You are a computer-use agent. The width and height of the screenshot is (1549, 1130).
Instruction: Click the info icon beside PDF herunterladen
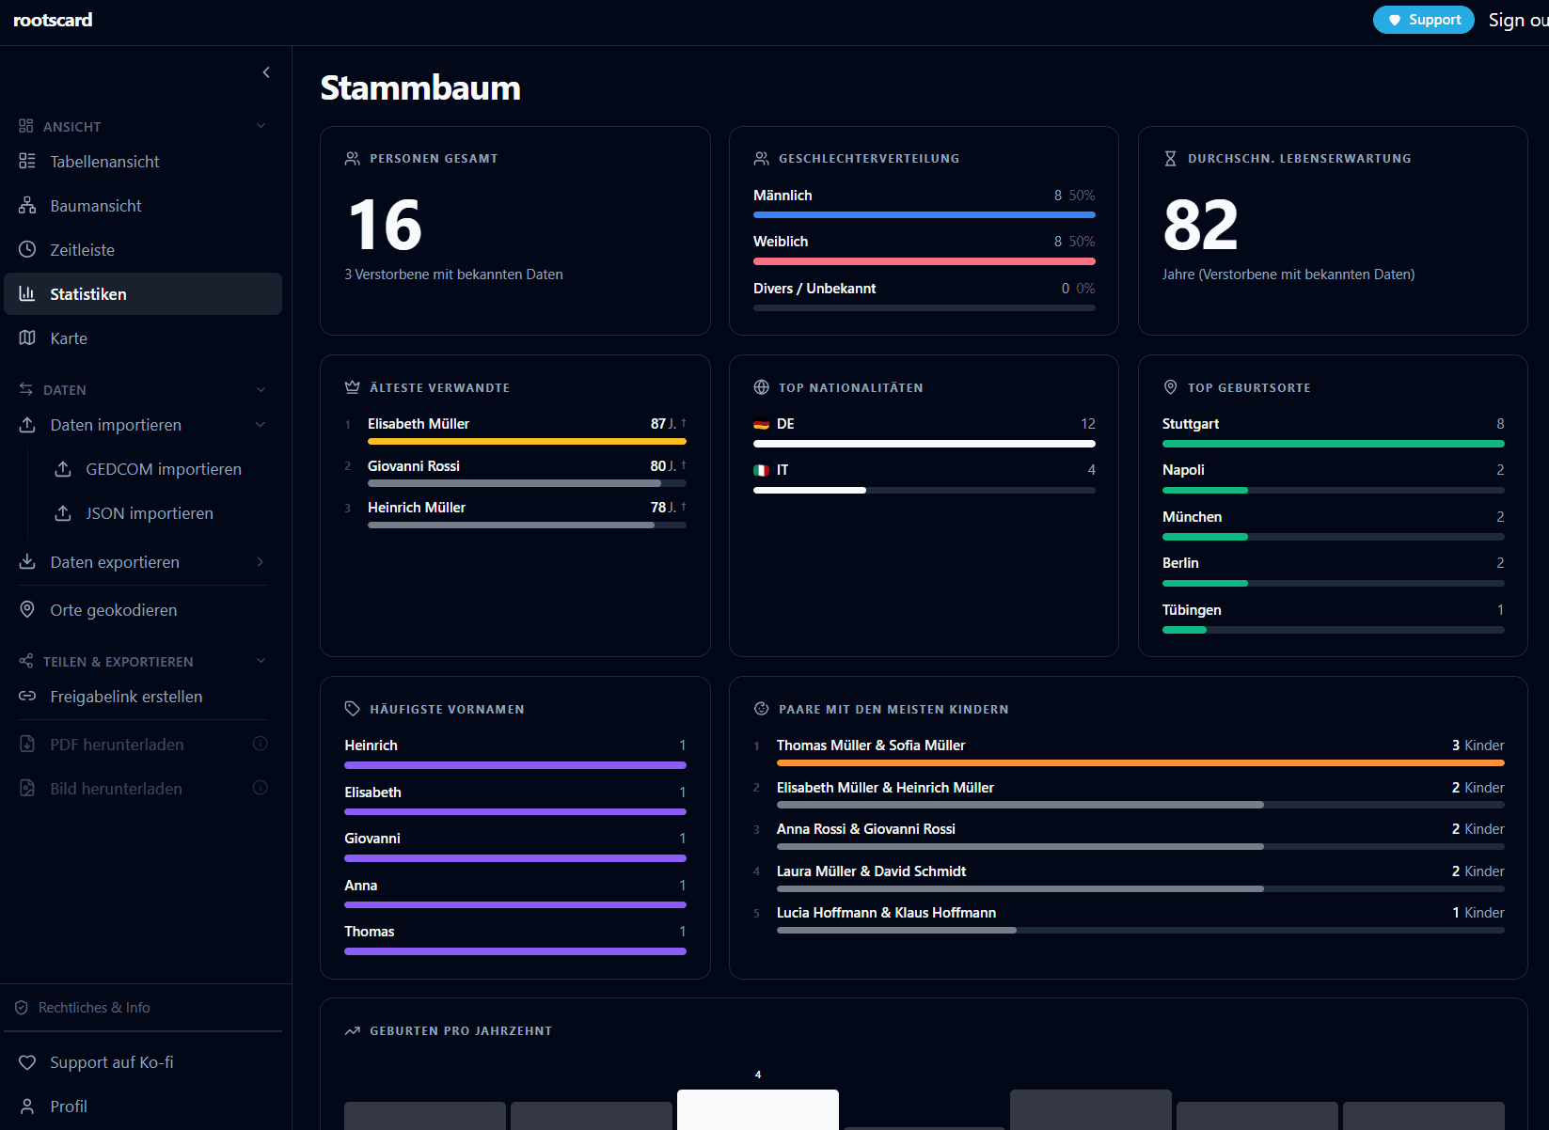(261, 744)
